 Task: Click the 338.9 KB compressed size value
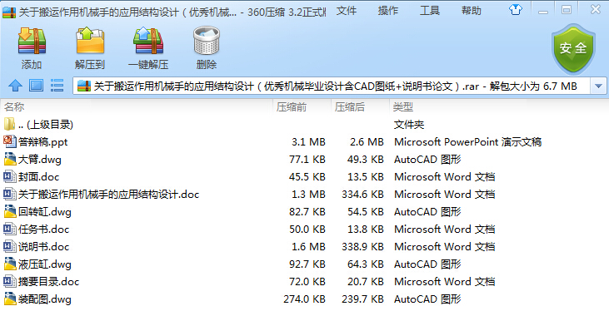pyautogui.click(x=362, y=247)
